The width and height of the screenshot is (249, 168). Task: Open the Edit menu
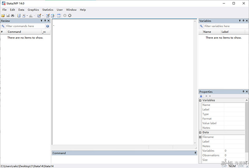coord(12,10)
